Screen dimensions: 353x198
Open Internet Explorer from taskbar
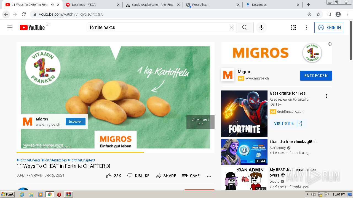click(22, 194)
